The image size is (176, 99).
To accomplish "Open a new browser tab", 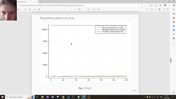I will pyautogui.click(x=40, y=2).
